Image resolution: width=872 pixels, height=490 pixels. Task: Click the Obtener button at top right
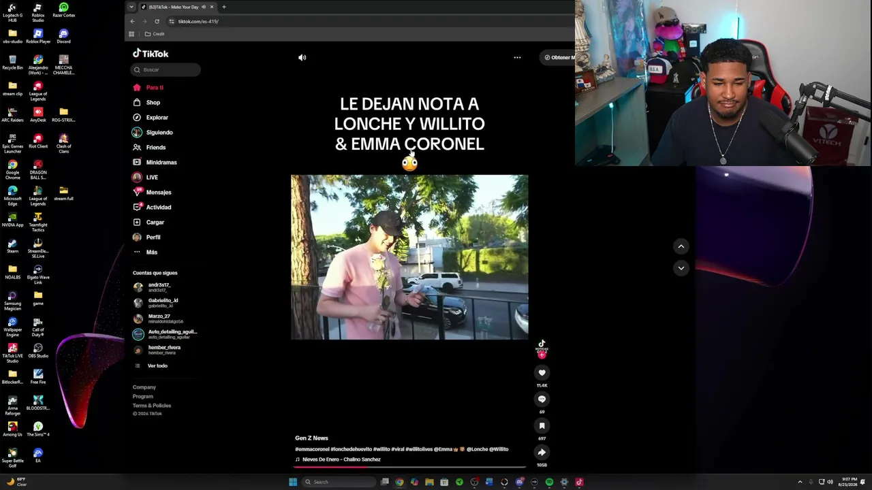point(559,58)
